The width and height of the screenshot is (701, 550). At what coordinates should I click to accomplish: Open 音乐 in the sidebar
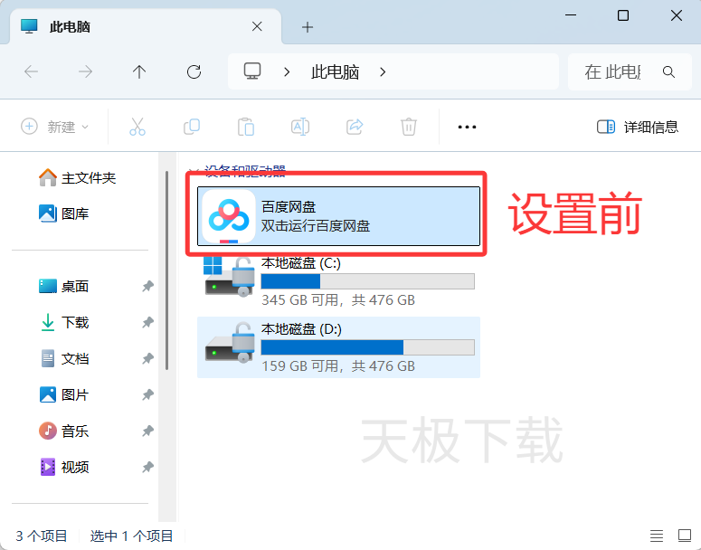63,431
